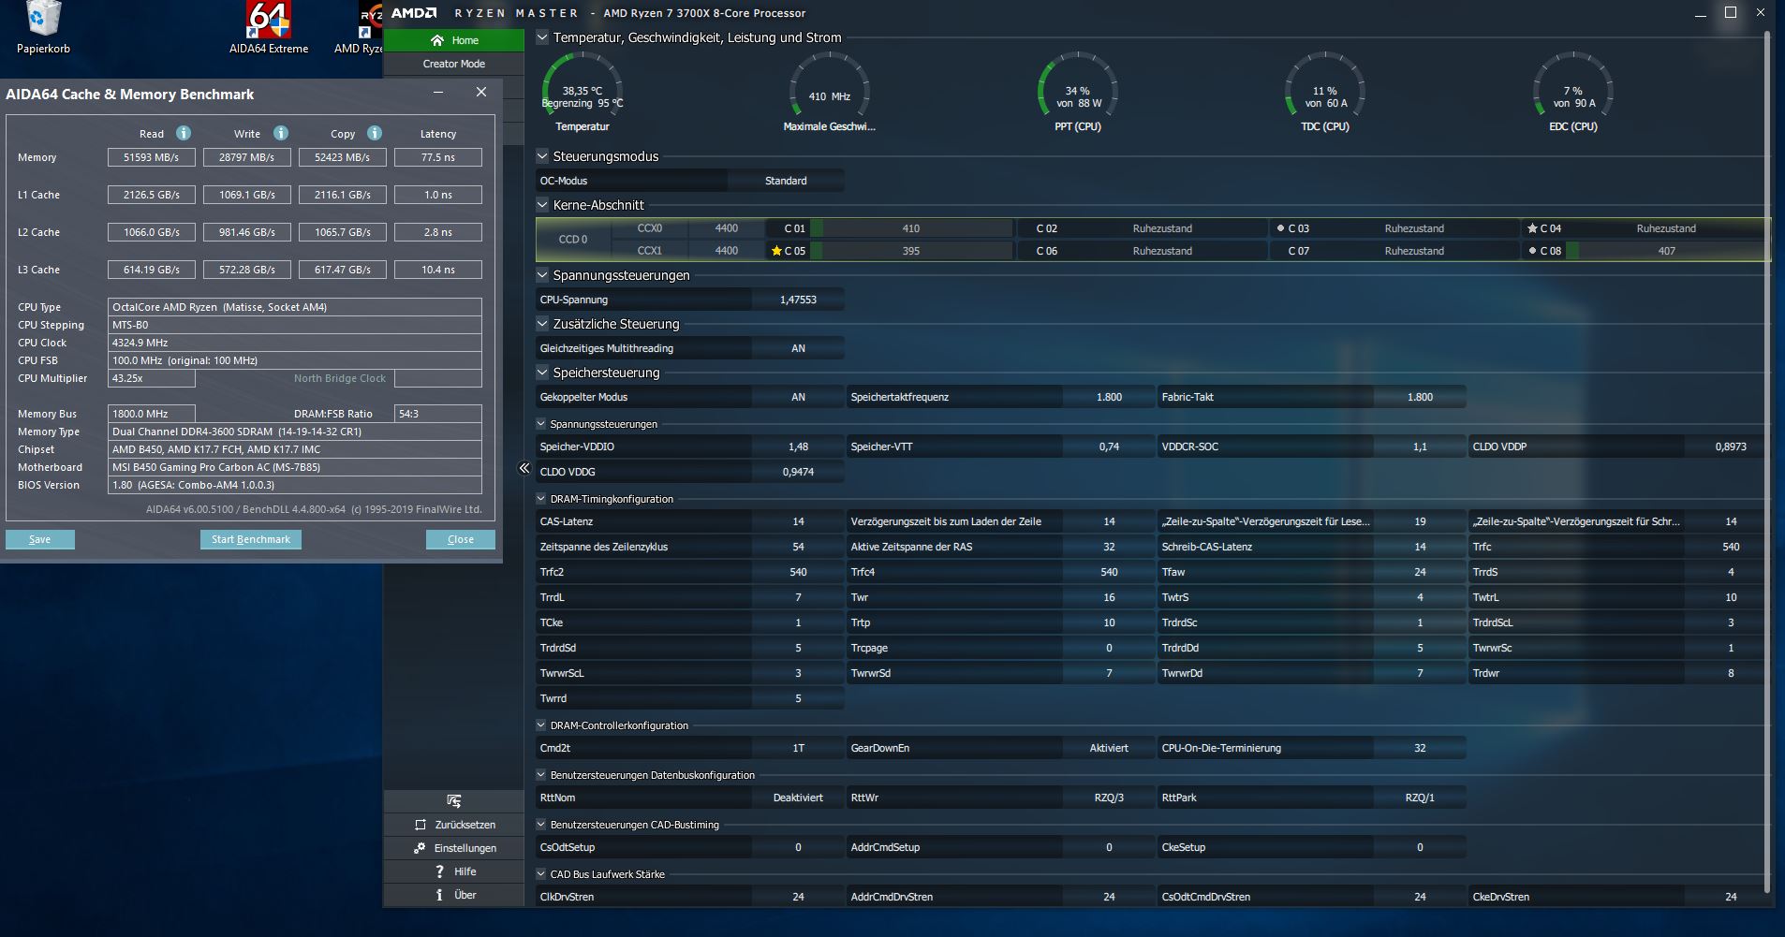1785x937 pixels.
Task: Collapse Spannungssteuerungen section above CPU-Spannung
Action: click(x=542, y=275)
